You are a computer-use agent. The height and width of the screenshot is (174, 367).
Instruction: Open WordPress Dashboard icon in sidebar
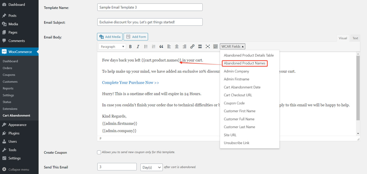[4, 5]
